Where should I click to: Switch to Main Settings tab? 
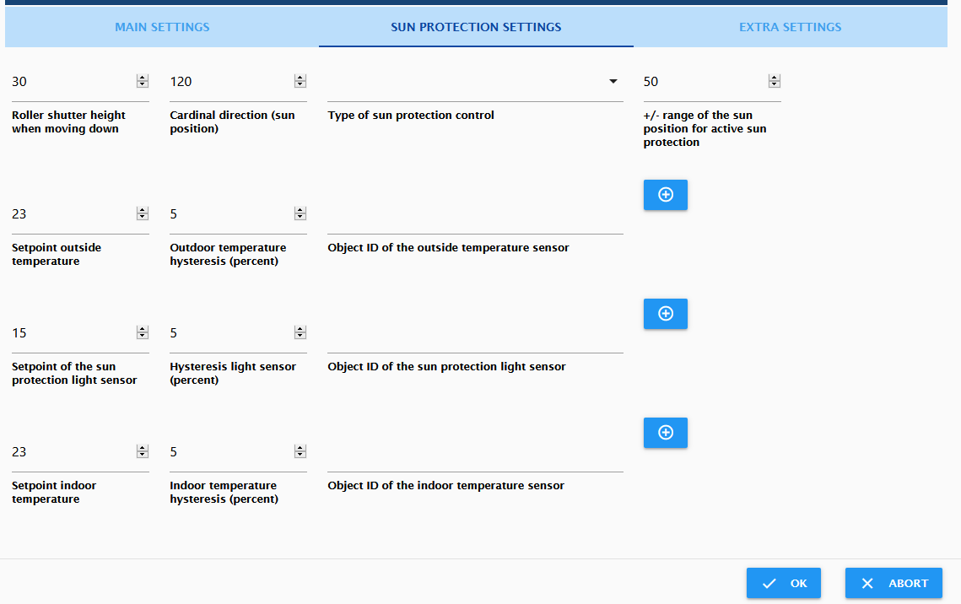coord(162,27)
